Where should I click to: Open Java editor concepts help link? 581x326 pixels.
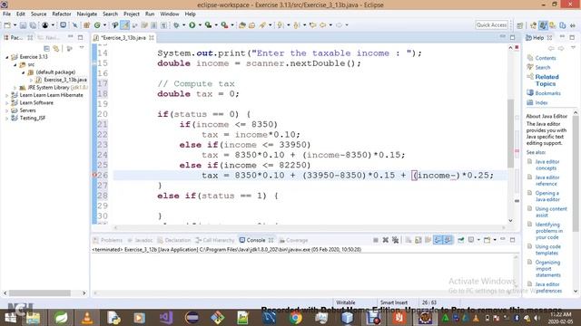click(547, 165)
